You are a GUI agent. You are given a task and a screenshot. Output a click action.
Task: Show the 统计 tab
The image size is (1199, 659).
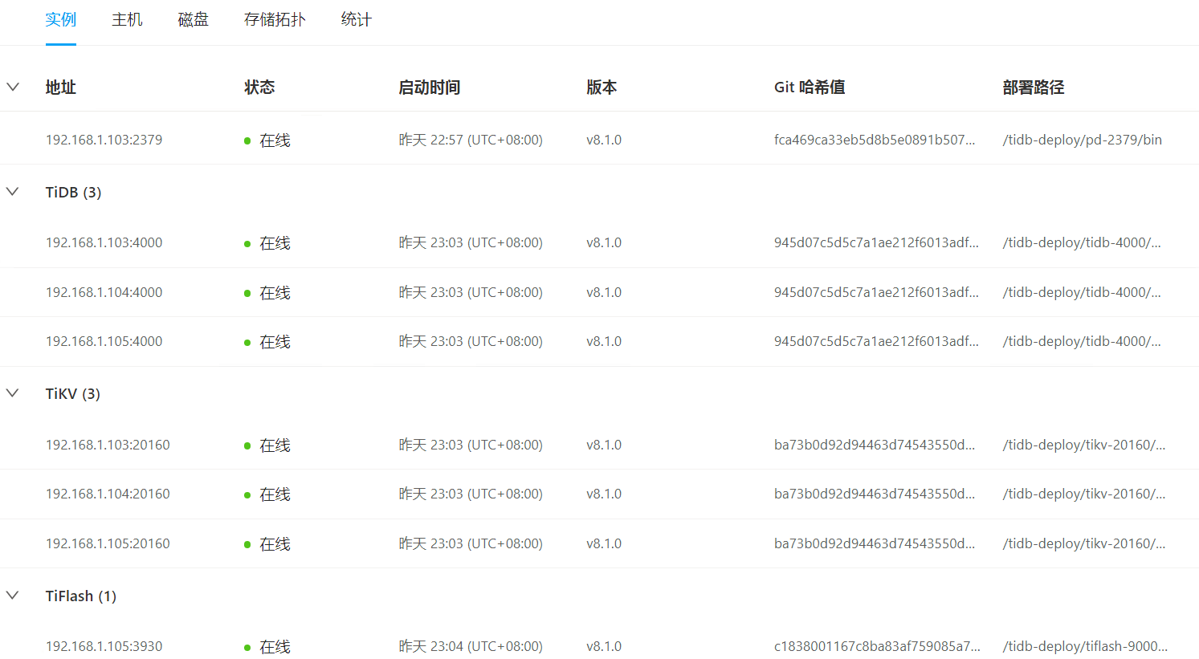point(356,19)
